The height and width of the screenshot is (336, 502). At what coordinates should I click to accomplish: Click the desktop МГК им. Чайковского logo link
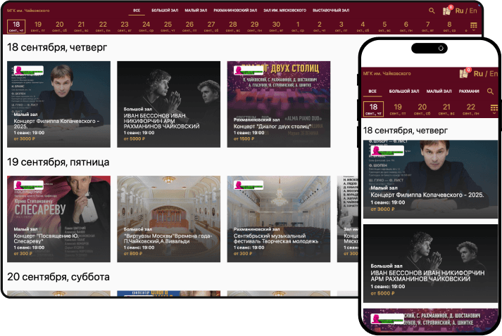[x=27, y=11]
